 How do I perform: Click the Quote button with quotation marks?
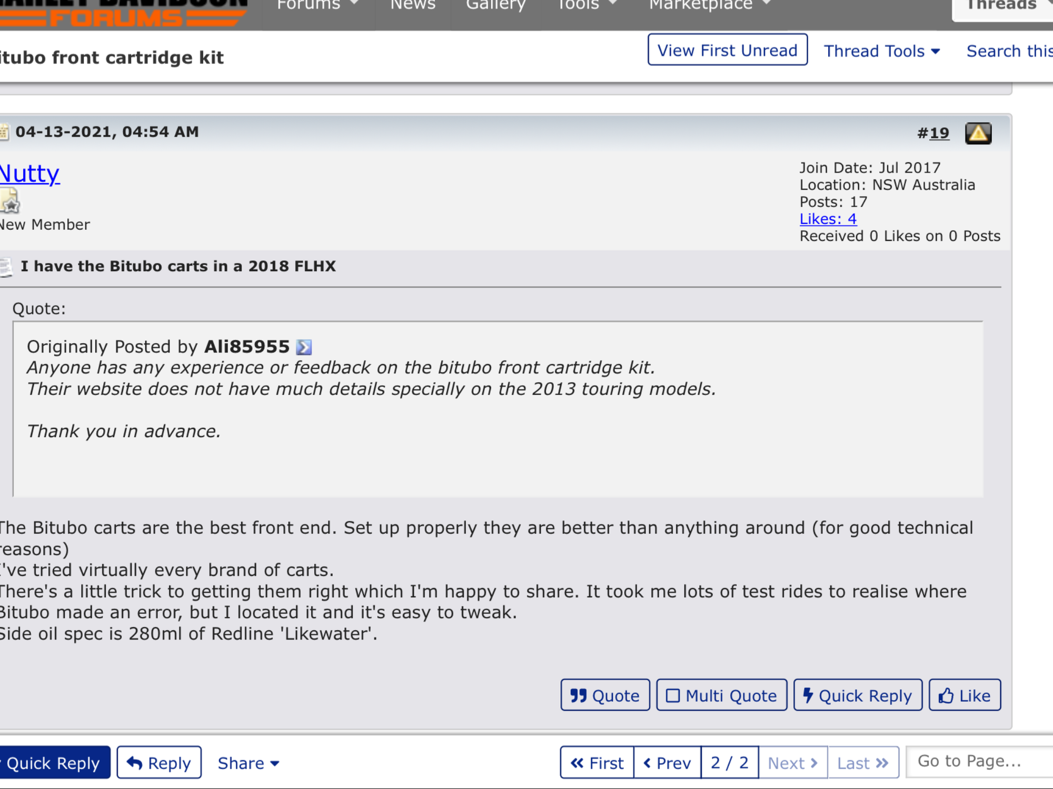point(605,695)
